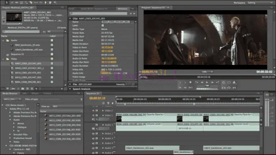Screen dimensions: 276x155
Task: Select the Hand tool in top toolbar
Action: pyautogui.click(x=50, y=2)
